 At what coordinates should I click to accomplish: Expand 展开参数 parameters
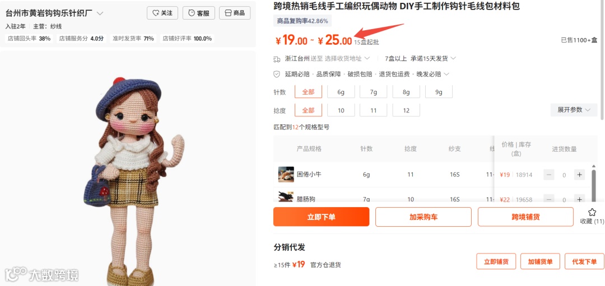[x=574, y=110]
